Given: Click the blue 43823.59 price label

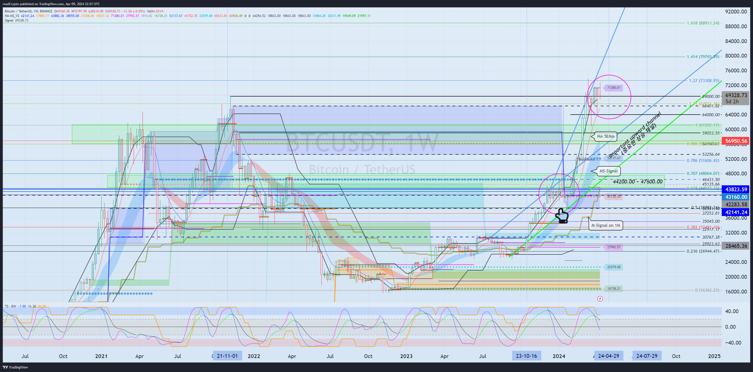Looking at the screenshot, I should [736, 189].
